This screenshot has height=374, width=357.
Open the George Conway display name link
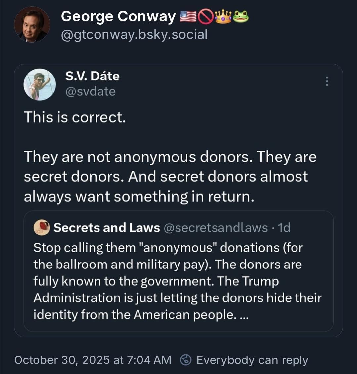click(118, 17)
